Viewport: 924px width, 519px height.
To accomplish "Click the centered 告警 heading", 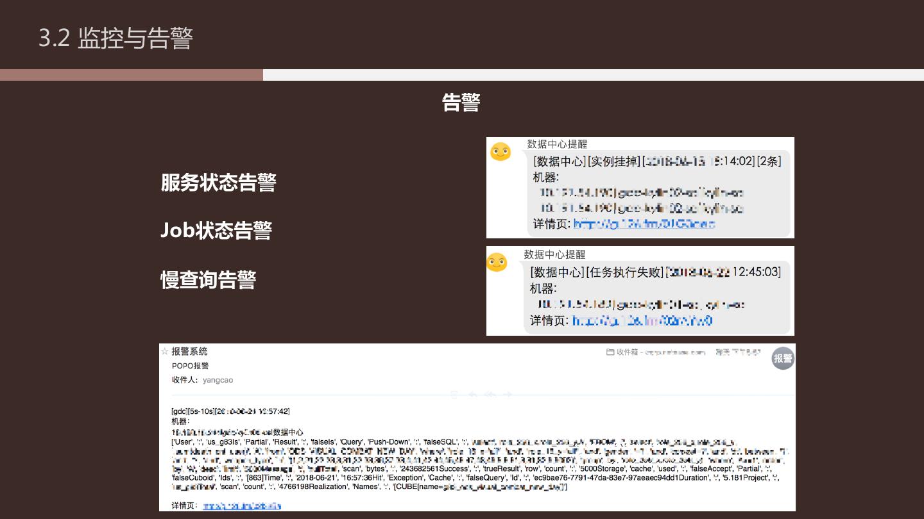I will tap(461, 103).
